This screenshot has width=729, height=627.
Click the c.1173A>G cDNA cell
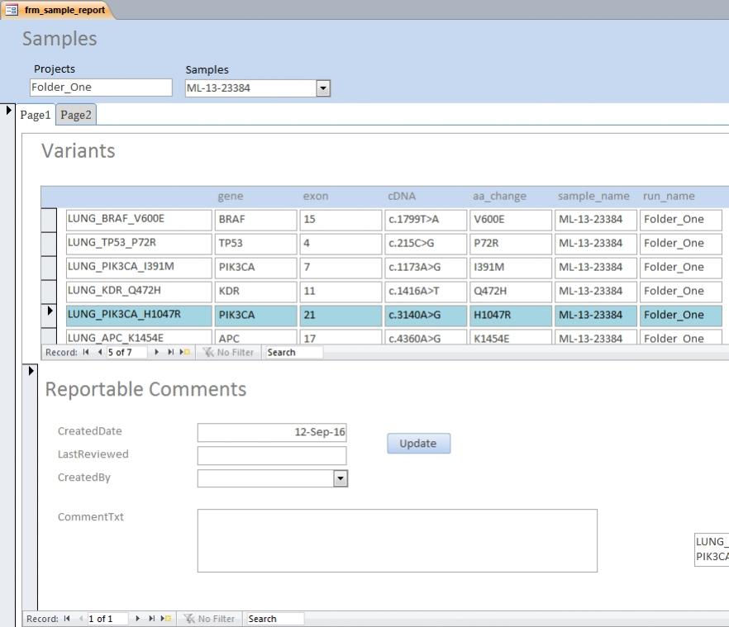(426, 268)
